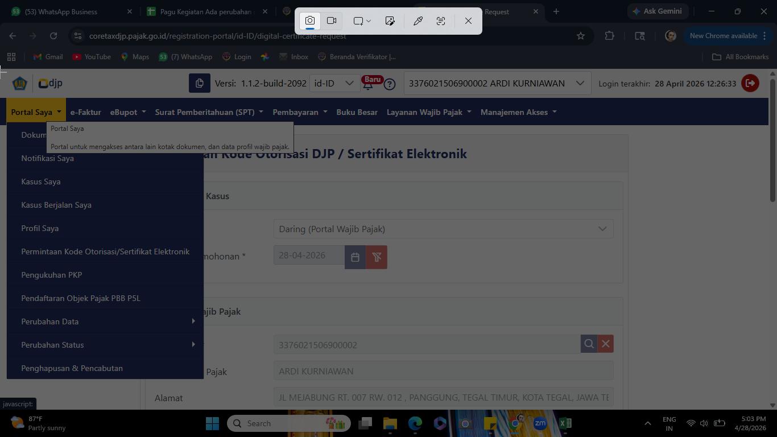Click the search magnifier next to NPWP field

(589, 344)
